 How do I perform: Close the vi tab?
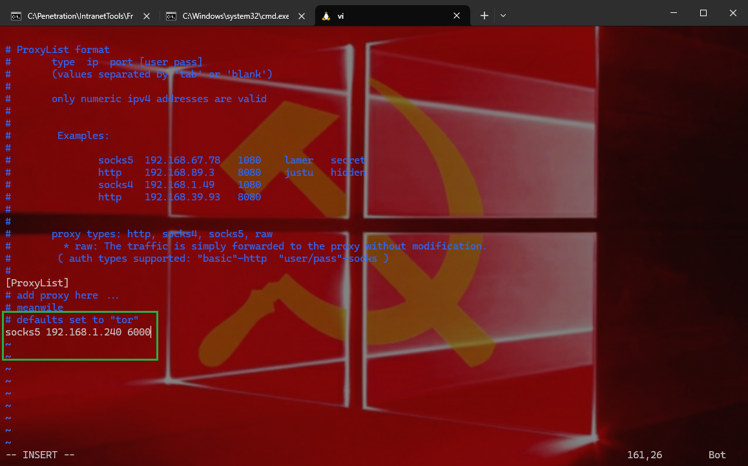[x=457, y=16]
